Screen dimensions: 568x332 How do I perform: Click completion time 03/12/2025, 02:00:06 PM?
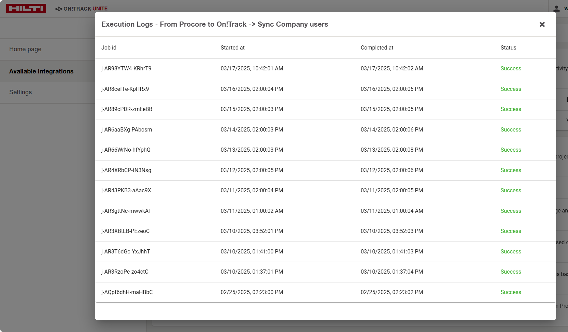[392, 170]
